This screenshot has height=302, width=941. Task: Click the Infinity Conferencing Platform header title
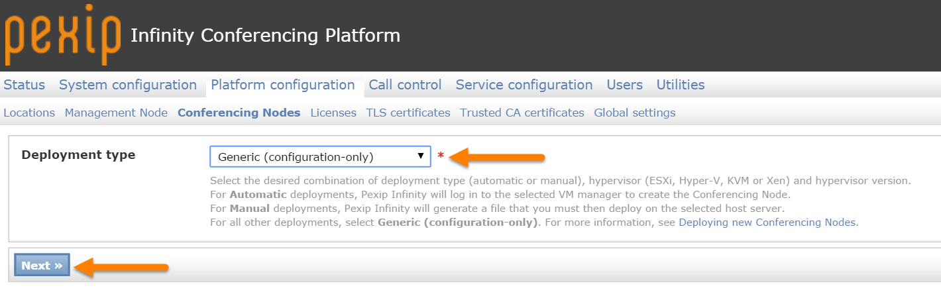[x=266, y=35]
